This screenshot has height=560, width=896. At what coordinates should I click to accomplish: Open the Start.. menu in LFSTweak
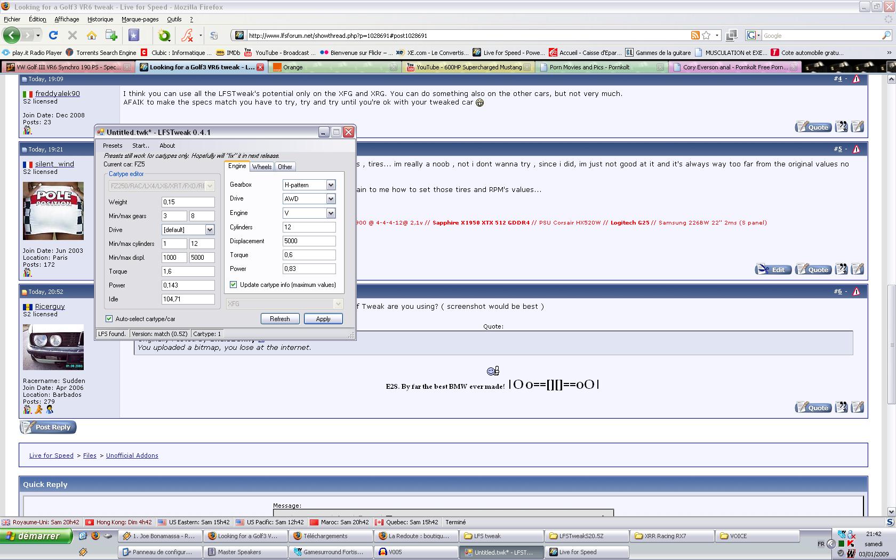click(x=141, y=146)
